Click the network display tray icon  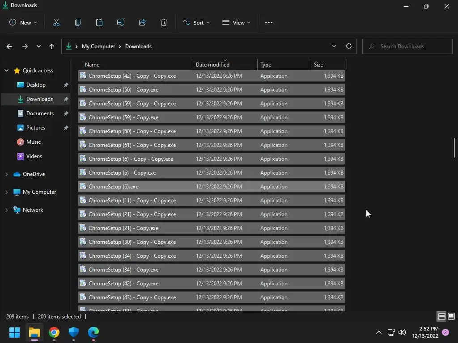click(x=391, y=332)
